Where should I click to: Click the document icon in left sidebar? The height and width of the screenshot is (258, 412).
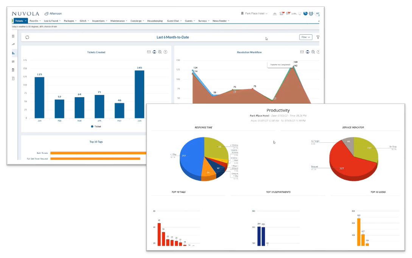tap(13, 79)
